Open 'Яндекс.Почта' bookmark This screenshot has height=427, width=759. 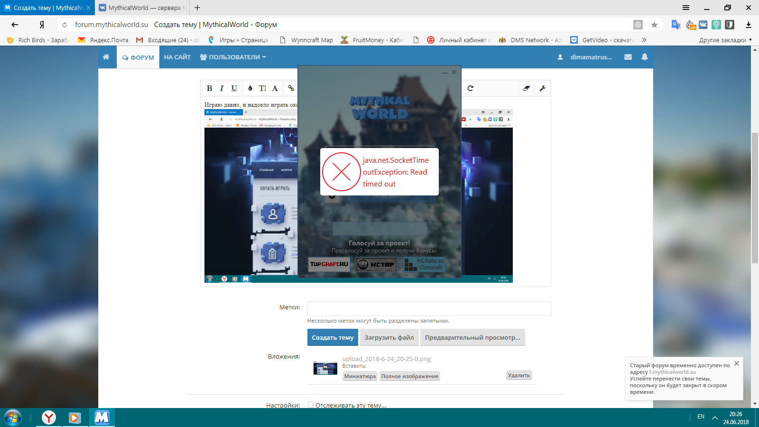point(103,40)
